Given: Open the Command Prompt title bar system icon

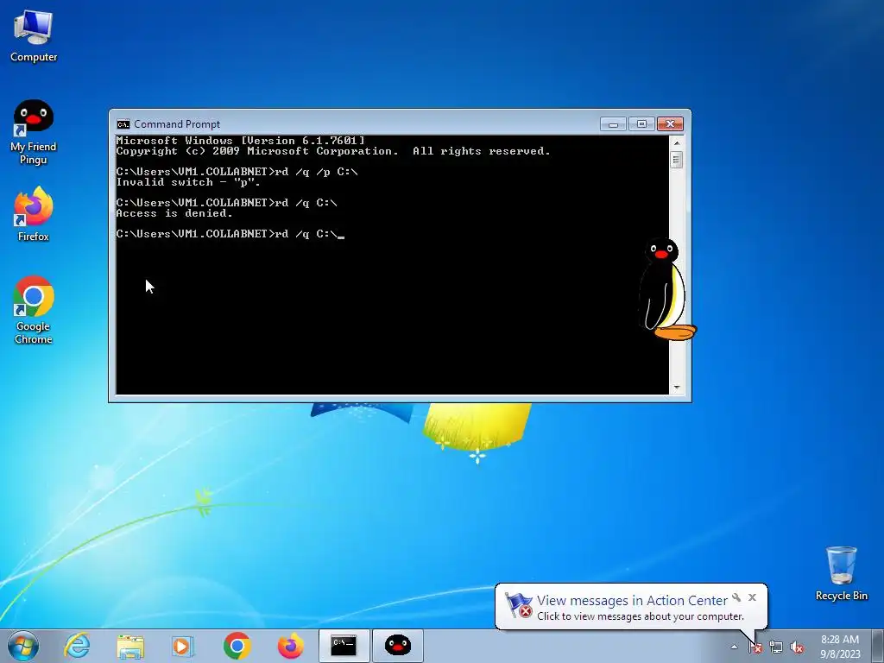Looking at the screenshot, I should click(123, 124).
